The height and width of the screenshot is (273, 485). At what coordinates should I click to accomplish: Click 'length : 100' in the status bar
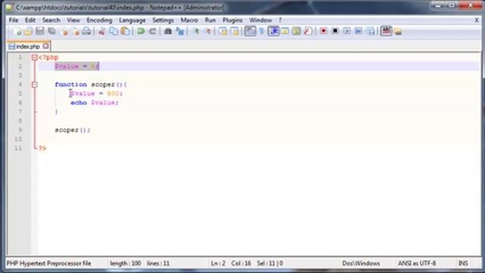point(125,263)
